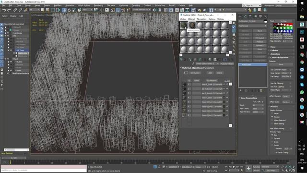The image size is (307, 173).
Task: Toggle the Backlight icon in Material Editor
Action: [x=234, y=27]
